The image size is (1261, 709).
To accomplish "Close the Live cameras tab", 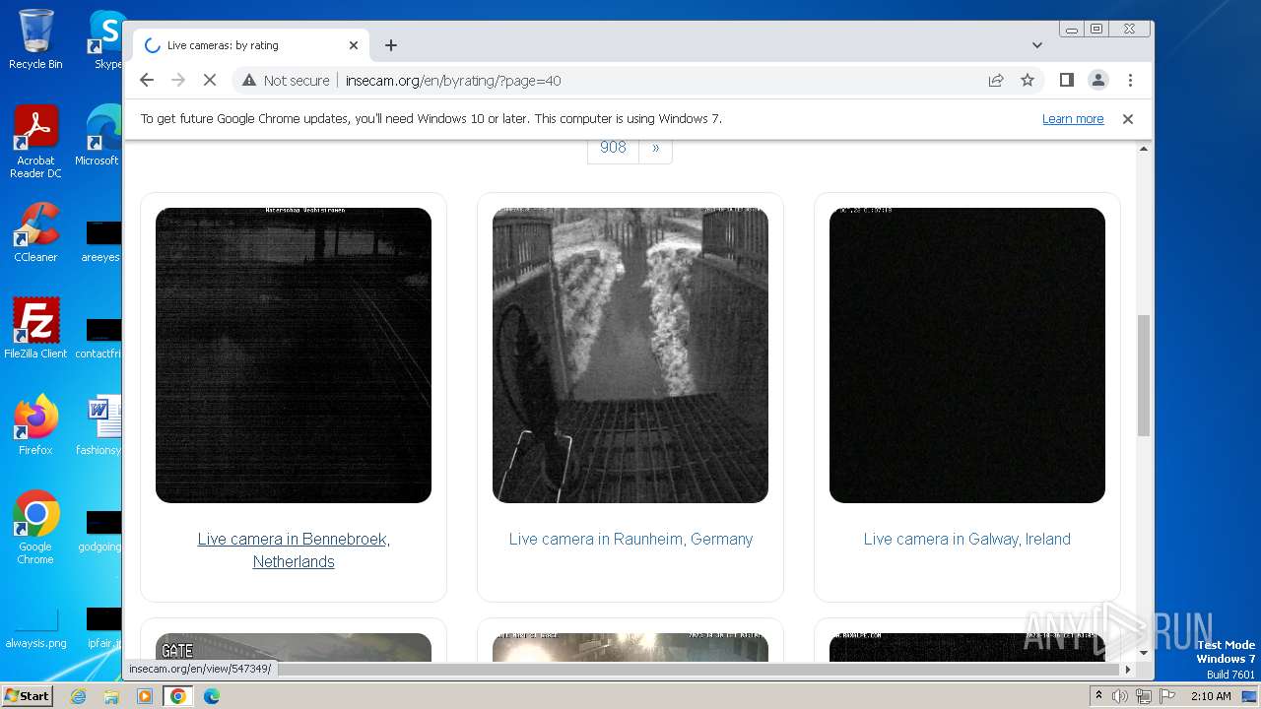I will coord(354,45).
